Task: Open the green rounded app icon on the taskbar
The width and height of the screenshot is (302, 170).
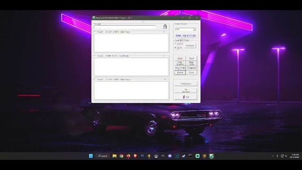Action: 198,156
